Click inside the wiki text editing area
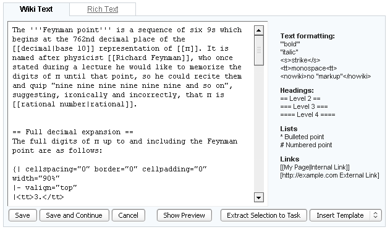390x232 pixels. coord(131,114)
